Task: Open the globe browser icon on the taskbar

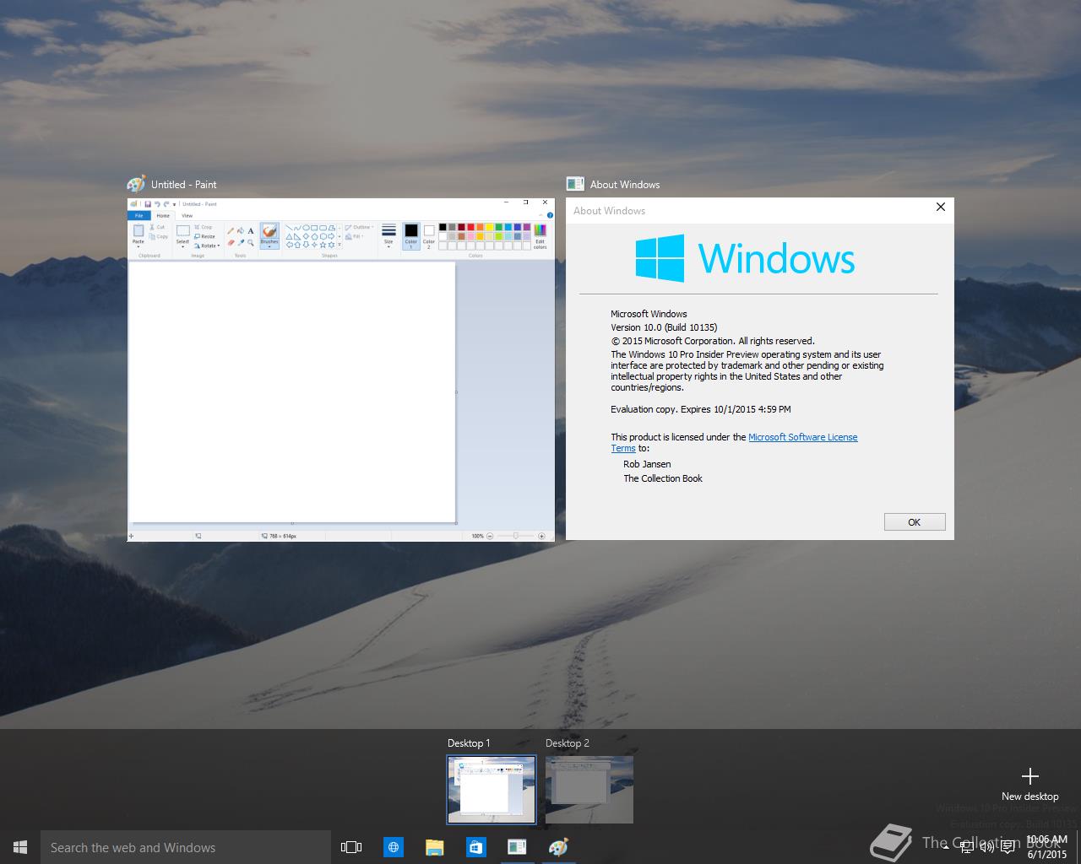Action: click(x=393, y=847)
